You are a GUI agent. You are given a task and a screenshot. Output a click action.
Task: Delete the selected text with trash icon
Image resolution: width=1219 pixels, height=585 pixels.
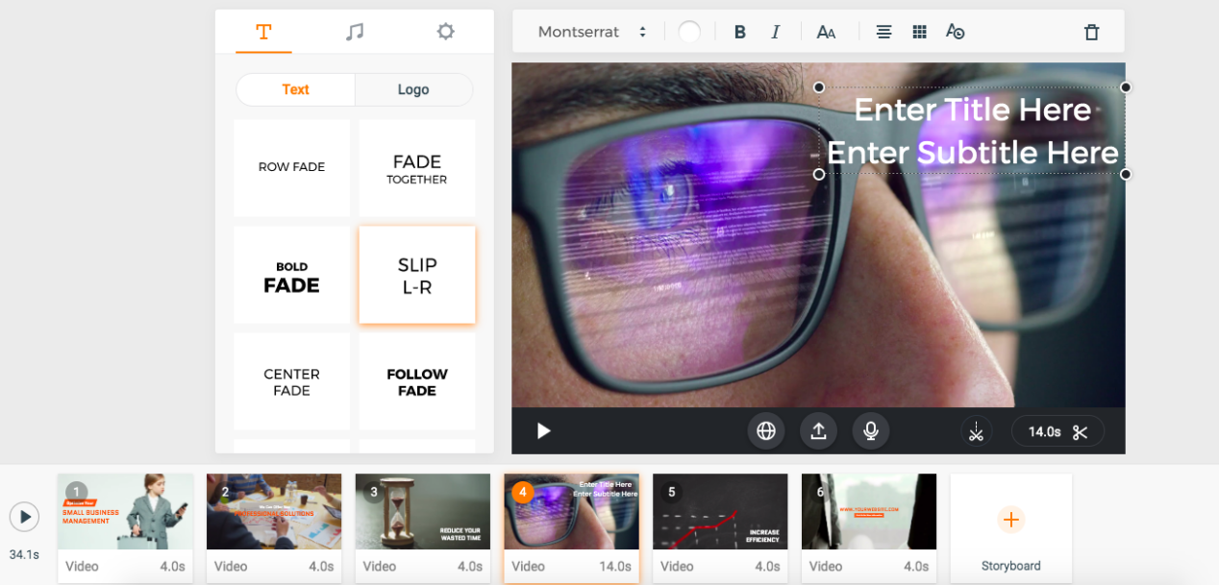1091,32
